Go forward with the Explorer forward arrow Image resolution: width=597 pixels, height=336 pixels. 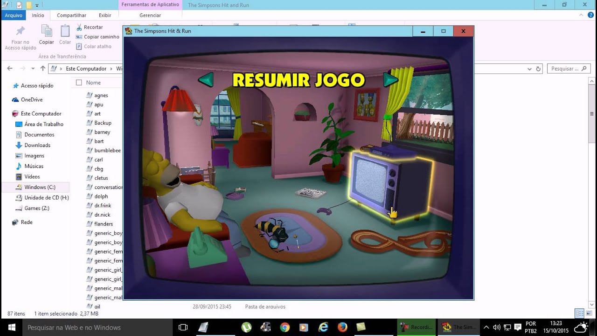coord(22,69)
